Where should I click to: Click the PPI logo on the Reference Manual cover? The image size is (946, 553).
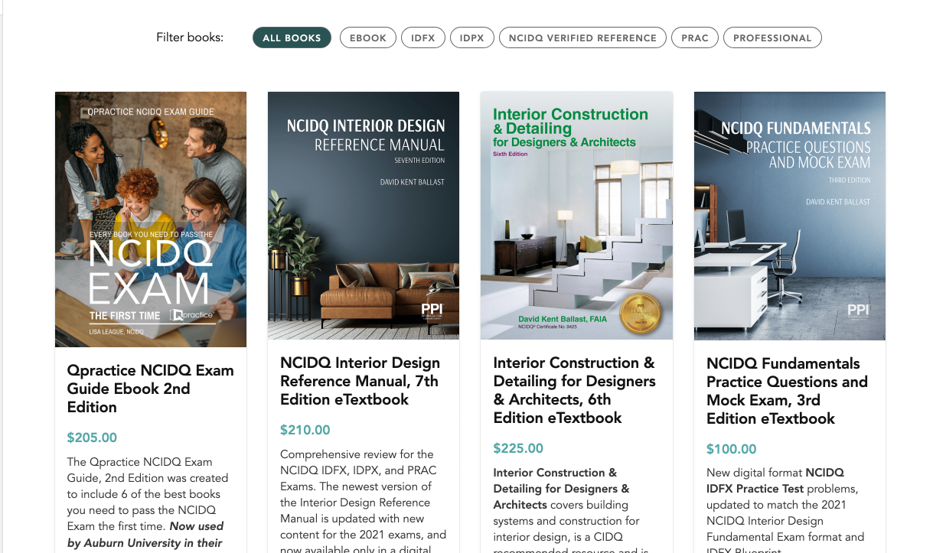point(432,311)
